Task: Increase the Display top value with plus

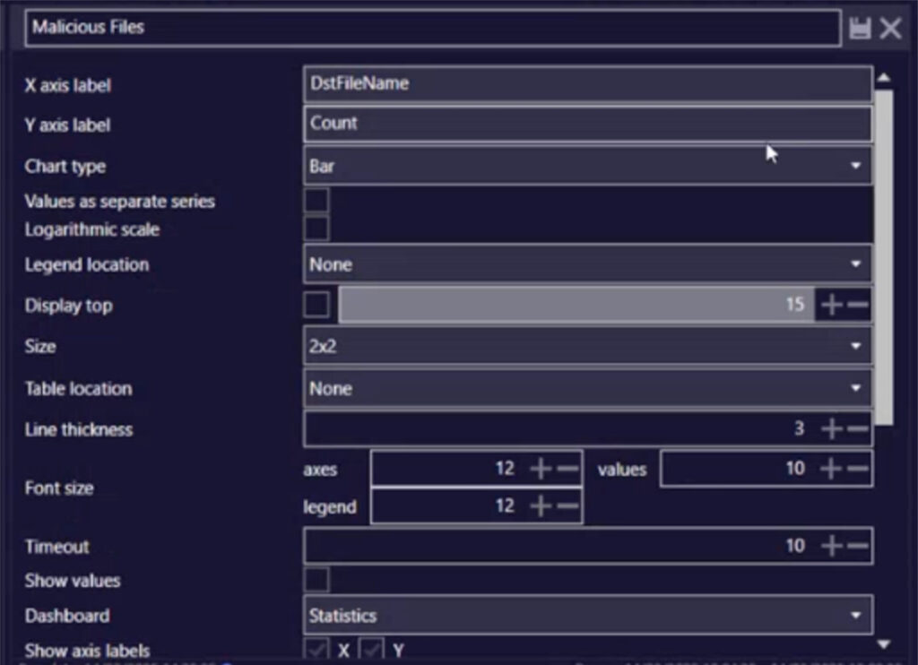Action: pos(831,305)
